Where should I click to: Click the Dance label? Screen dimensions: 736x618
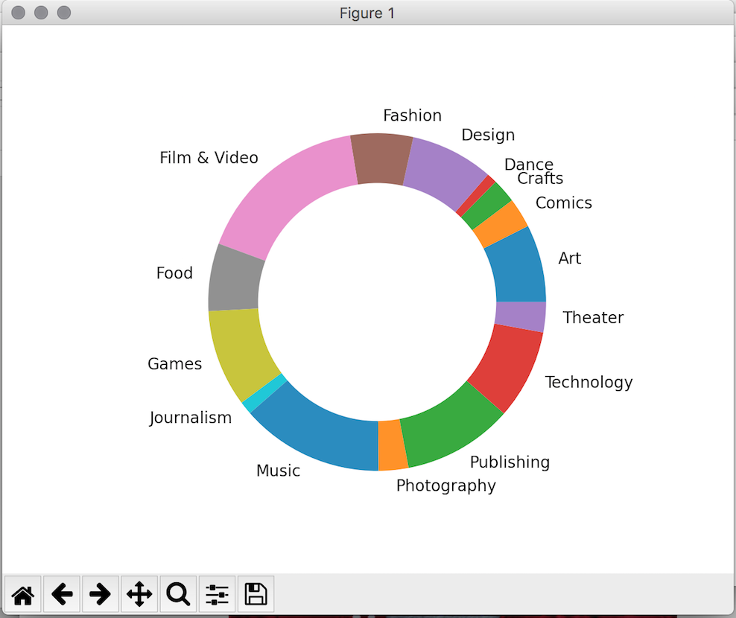click(x=528, y=165)
